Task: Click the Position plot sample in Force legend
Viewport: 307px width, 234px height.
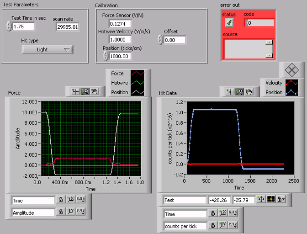Action: click(x=138, y=92)
